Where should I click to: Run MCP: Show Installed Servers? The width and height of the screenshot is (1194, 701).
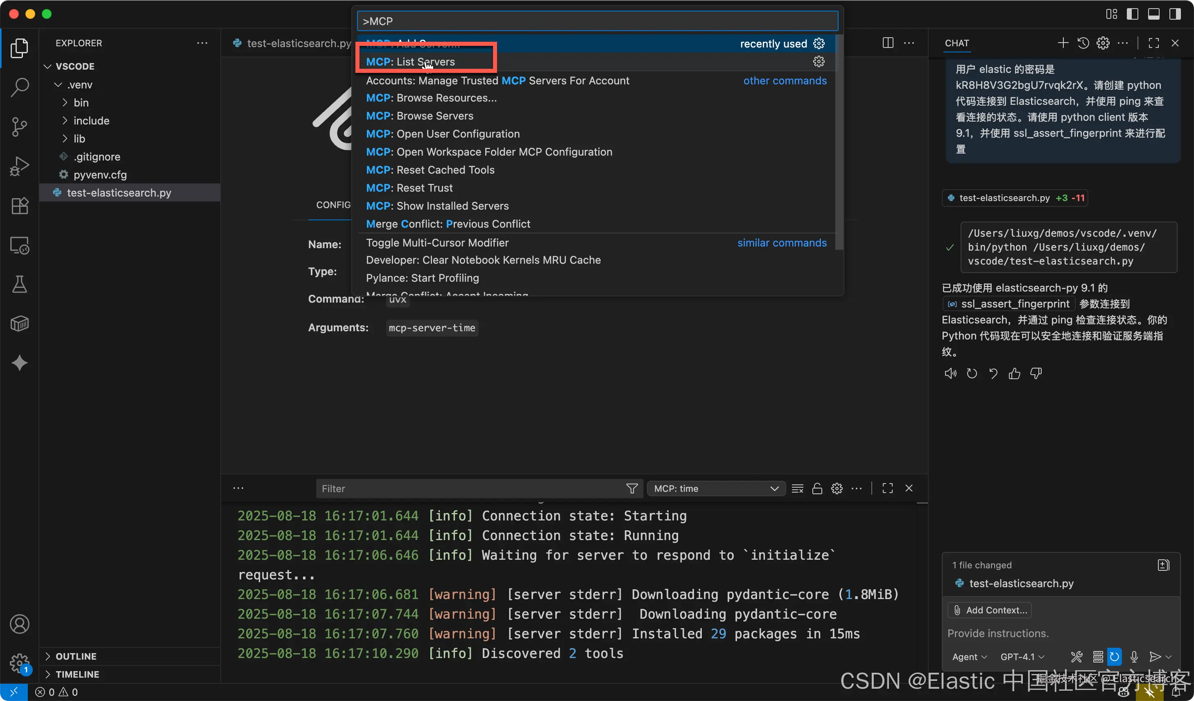tap(596, 206)
